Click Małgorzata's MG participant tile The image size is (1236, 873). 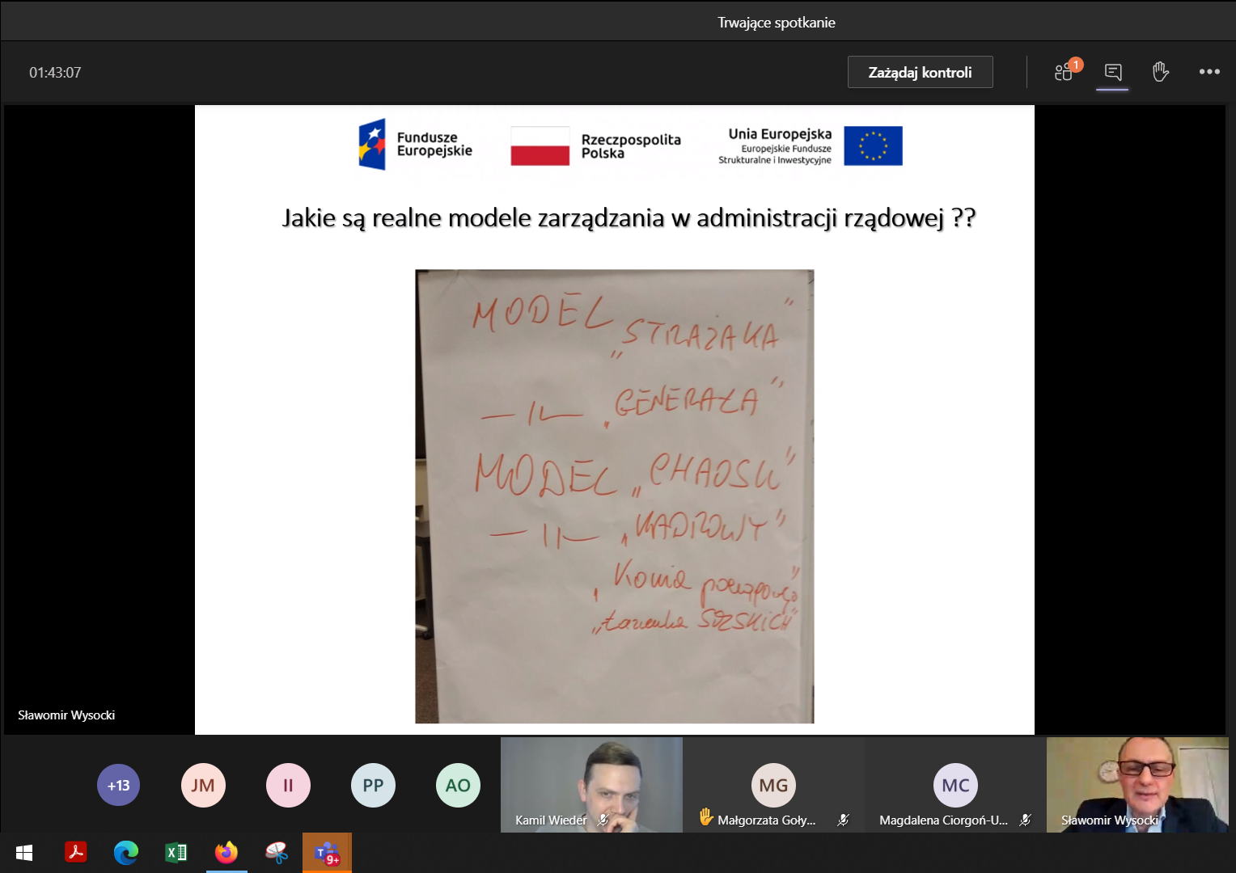773,784
